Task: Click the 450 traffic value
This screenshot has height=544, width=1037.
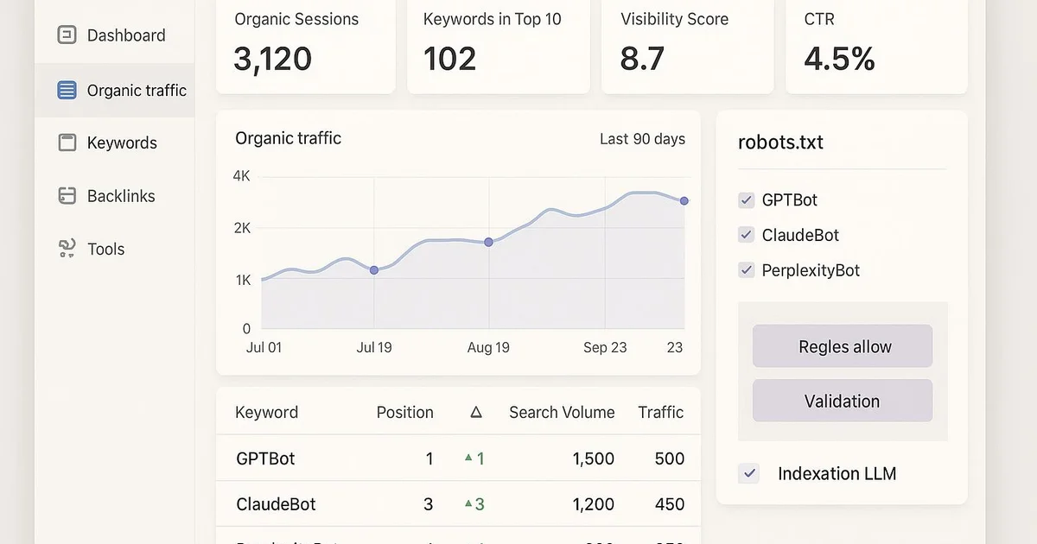Action: pos(669,504)
